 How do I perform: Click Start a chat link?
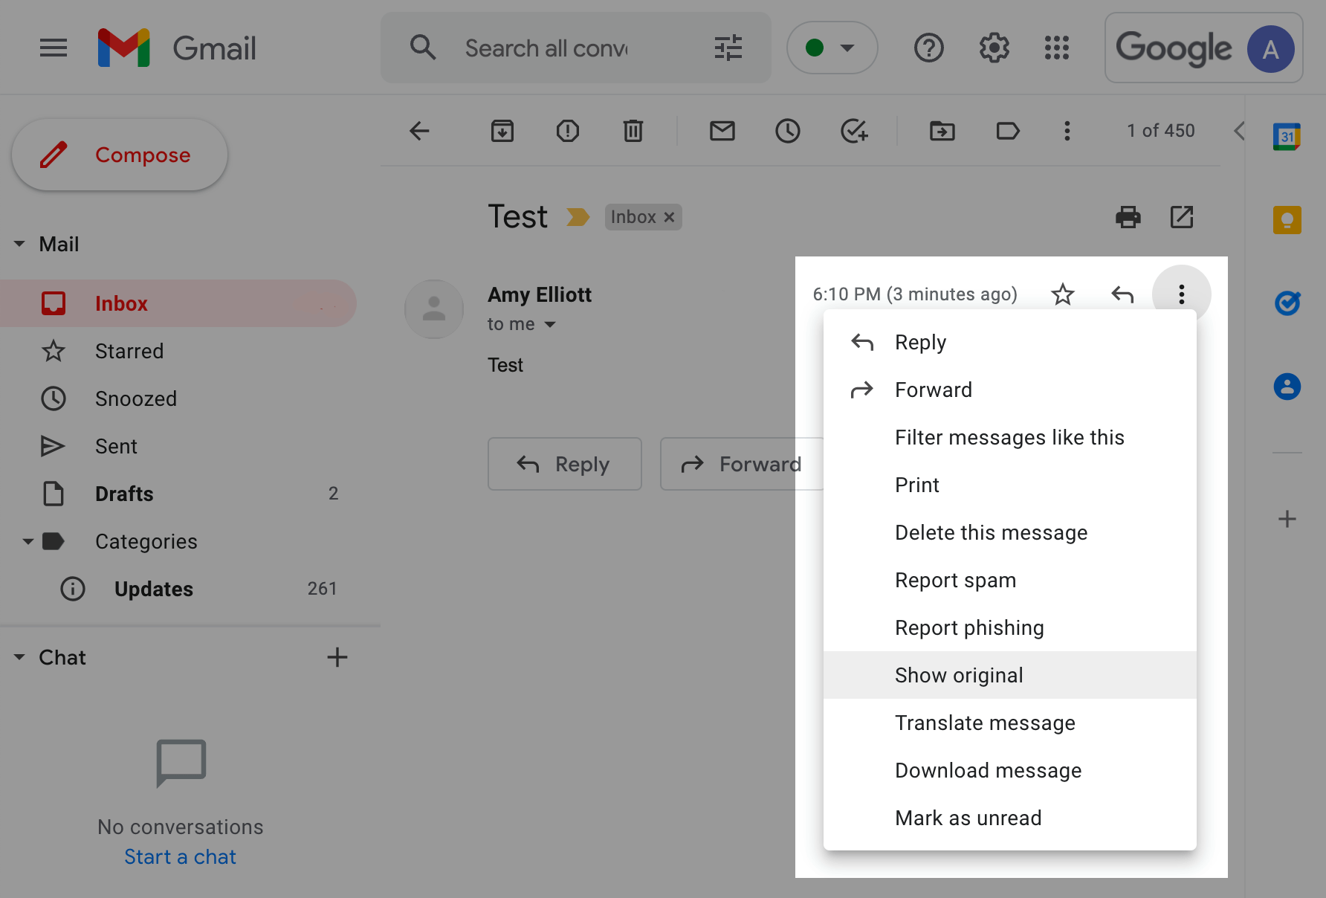pos(180,856)
